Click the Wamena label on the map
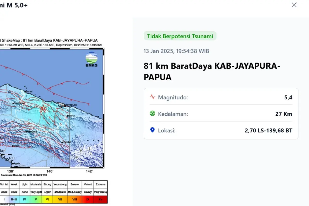This screenshot has width=309, height=206. coord(32,132)
